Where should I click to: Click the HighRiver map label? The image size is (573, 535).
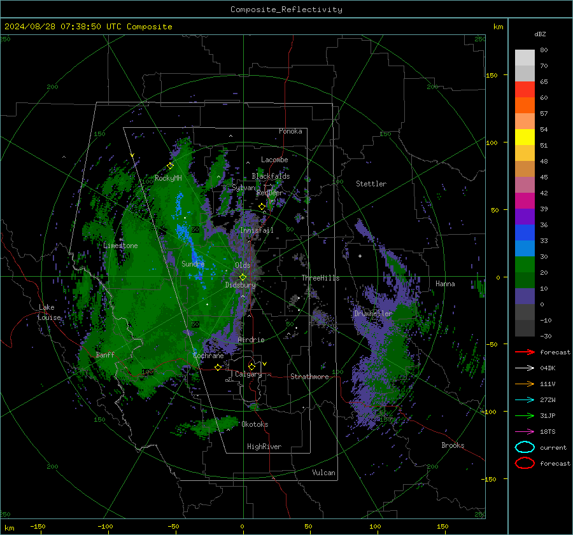click(264, 447)
